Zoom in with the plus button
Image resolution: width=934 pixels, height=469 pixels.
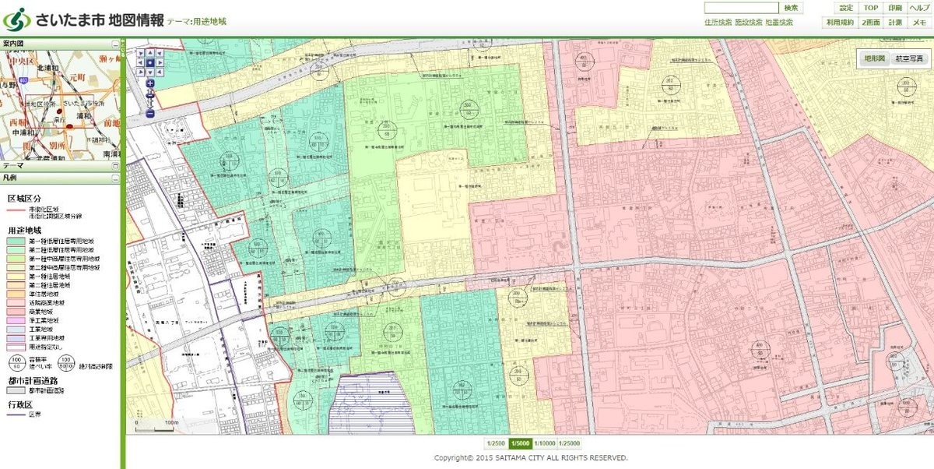point(150,83)
